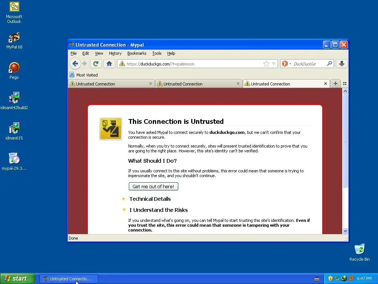Image resolution: width=378 pixels, height=284 pixels.
Task: Open the History menu
Action: tap(115, 53)
